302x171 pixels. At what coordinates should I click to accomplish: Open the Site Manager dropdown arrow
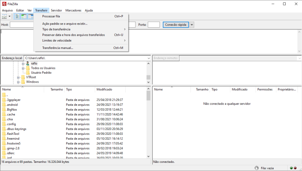(x=9, y=16)
